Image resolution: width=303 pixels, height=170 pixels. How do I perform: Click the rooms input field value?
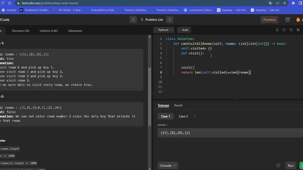(230, 133)
